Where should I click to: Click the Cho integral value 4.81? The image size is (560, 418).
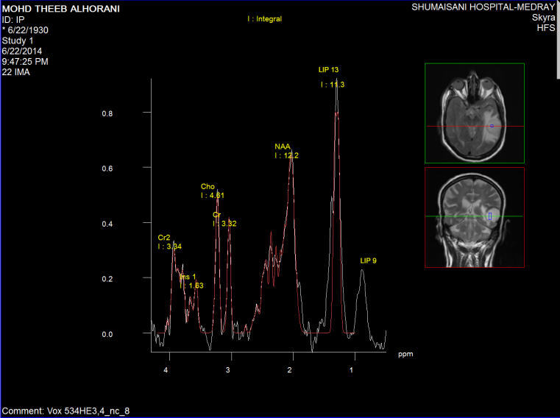212,196
